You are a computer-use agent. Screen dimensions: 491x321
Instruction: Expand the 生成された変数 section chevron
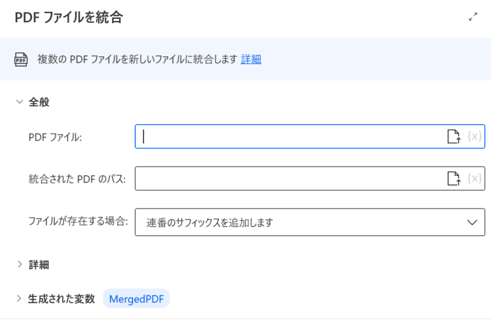[x=19, y=299]
